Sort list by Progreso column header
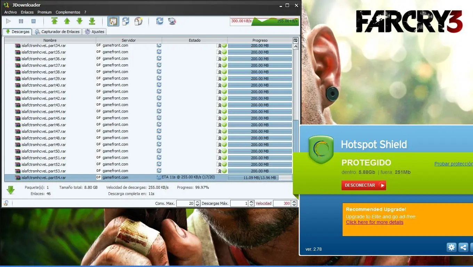Image resolution: width=473 pixels, height=267 pixels. 260,40
